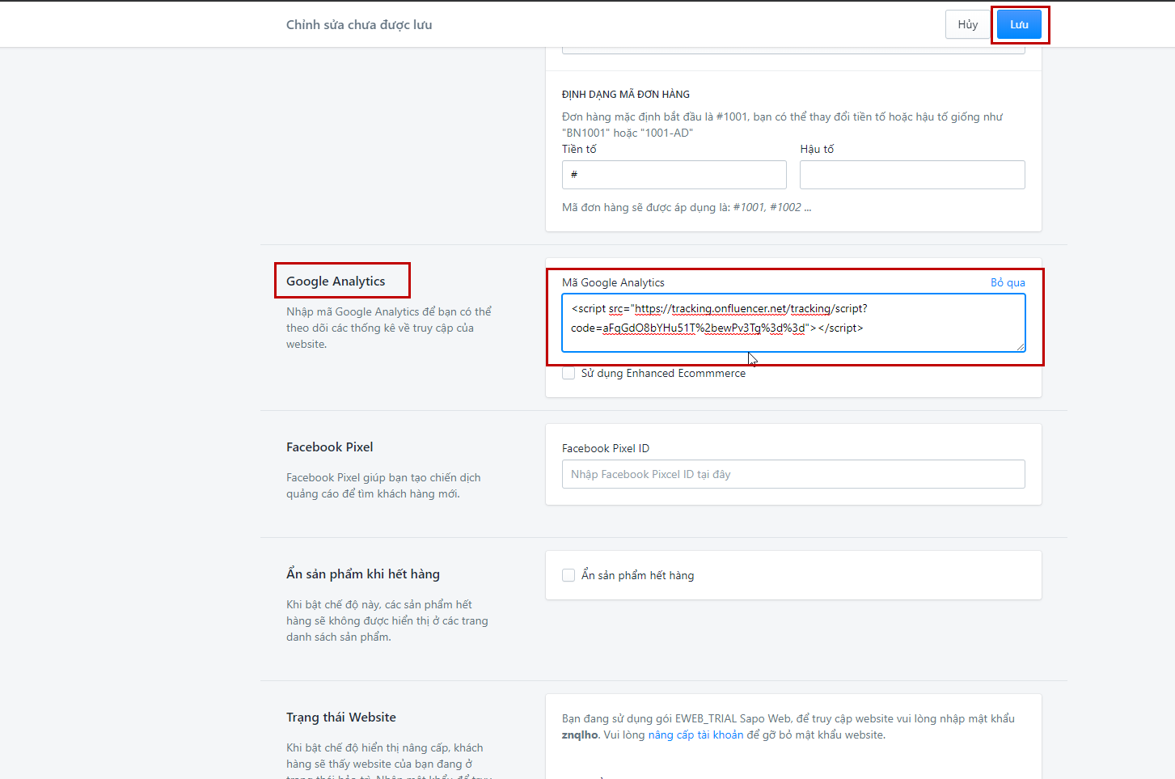Select the Trạng thái Website heading
This screenshot has height=779, width=1175.
coord(341,717)
